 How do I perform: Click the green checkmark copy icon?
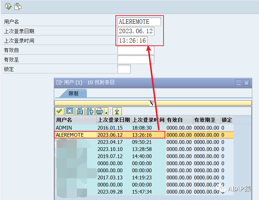point(60,111)
